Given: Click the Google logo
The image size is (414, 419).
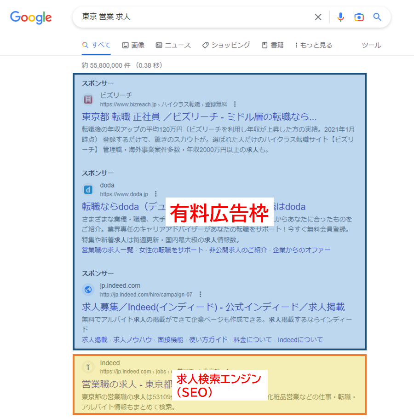Looking at the screenshot, I should (31, 17).
